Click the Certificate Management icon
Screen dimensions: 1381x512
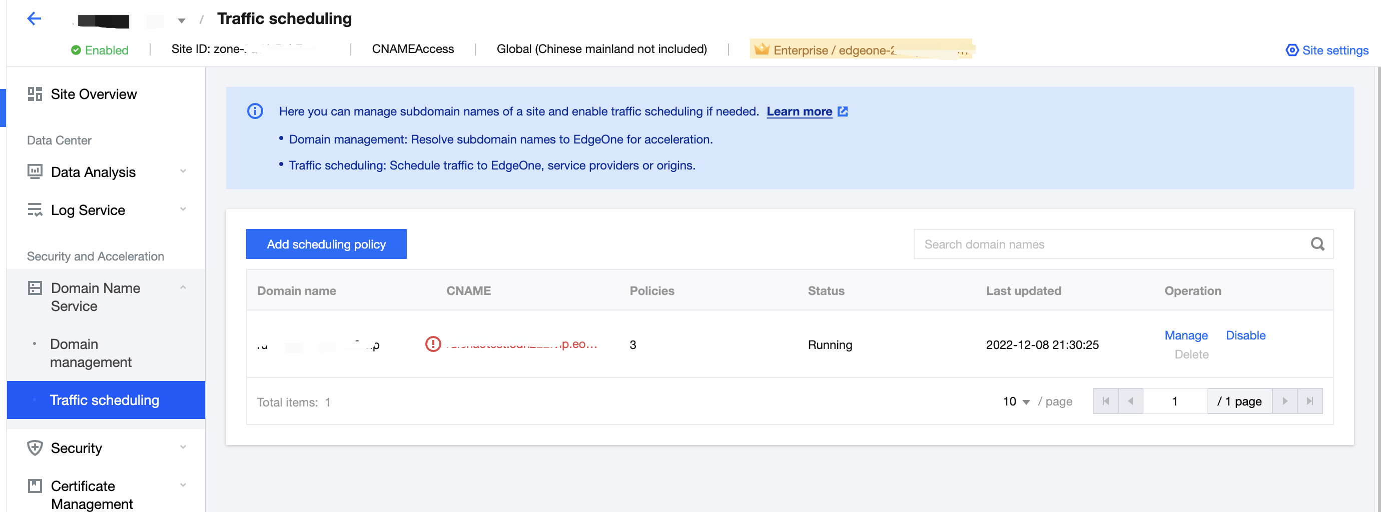coord(35,486)
